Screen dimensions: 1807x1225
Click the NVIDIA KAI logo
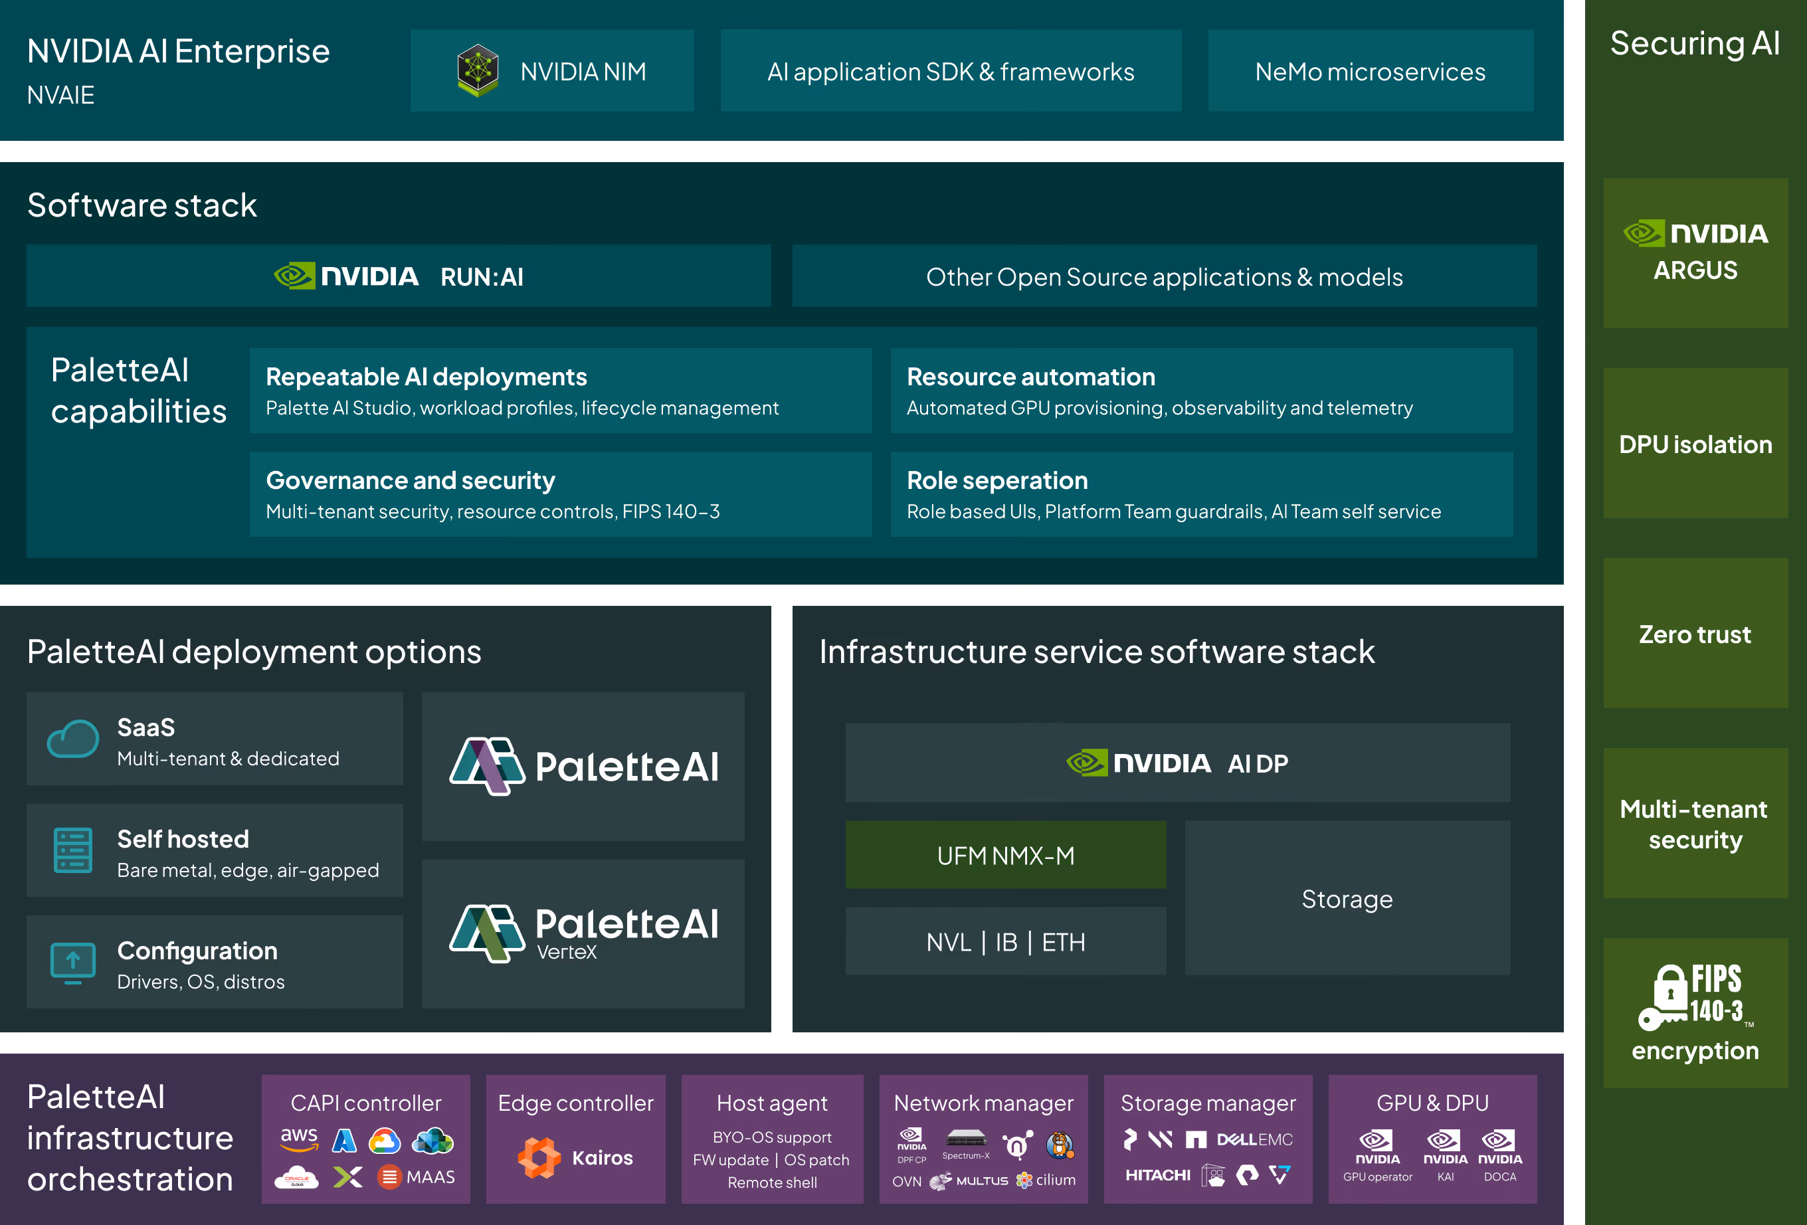point(1446,1147)
